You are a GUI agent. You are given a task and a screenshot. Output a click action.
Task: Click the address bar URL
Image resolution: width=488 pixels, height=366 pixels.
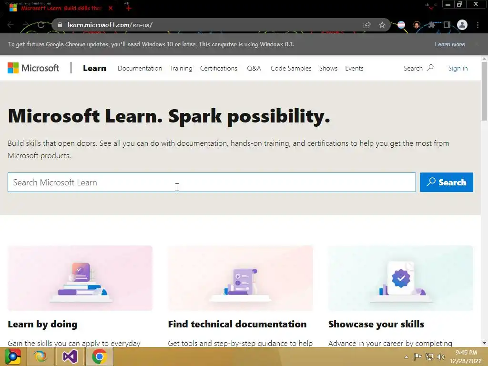click(110, 25)
